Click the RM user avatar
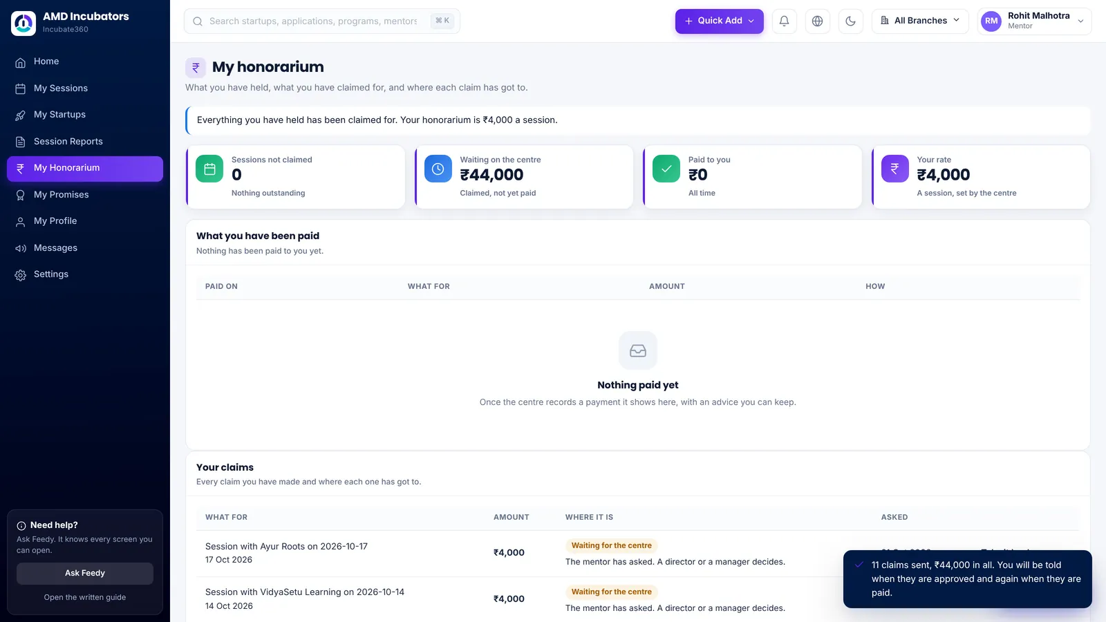The height and width of the screenshot is (622, 1106). (991, 21)
